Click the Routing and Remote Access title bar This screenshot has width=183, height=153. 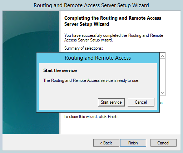[98, 58]
